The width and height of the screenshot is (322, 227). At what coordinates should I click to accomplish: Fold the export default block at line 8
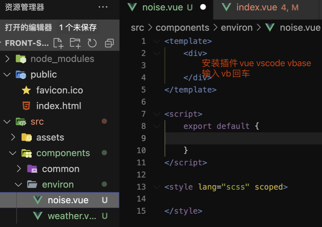pyautogui.click(x=157, y=127)
